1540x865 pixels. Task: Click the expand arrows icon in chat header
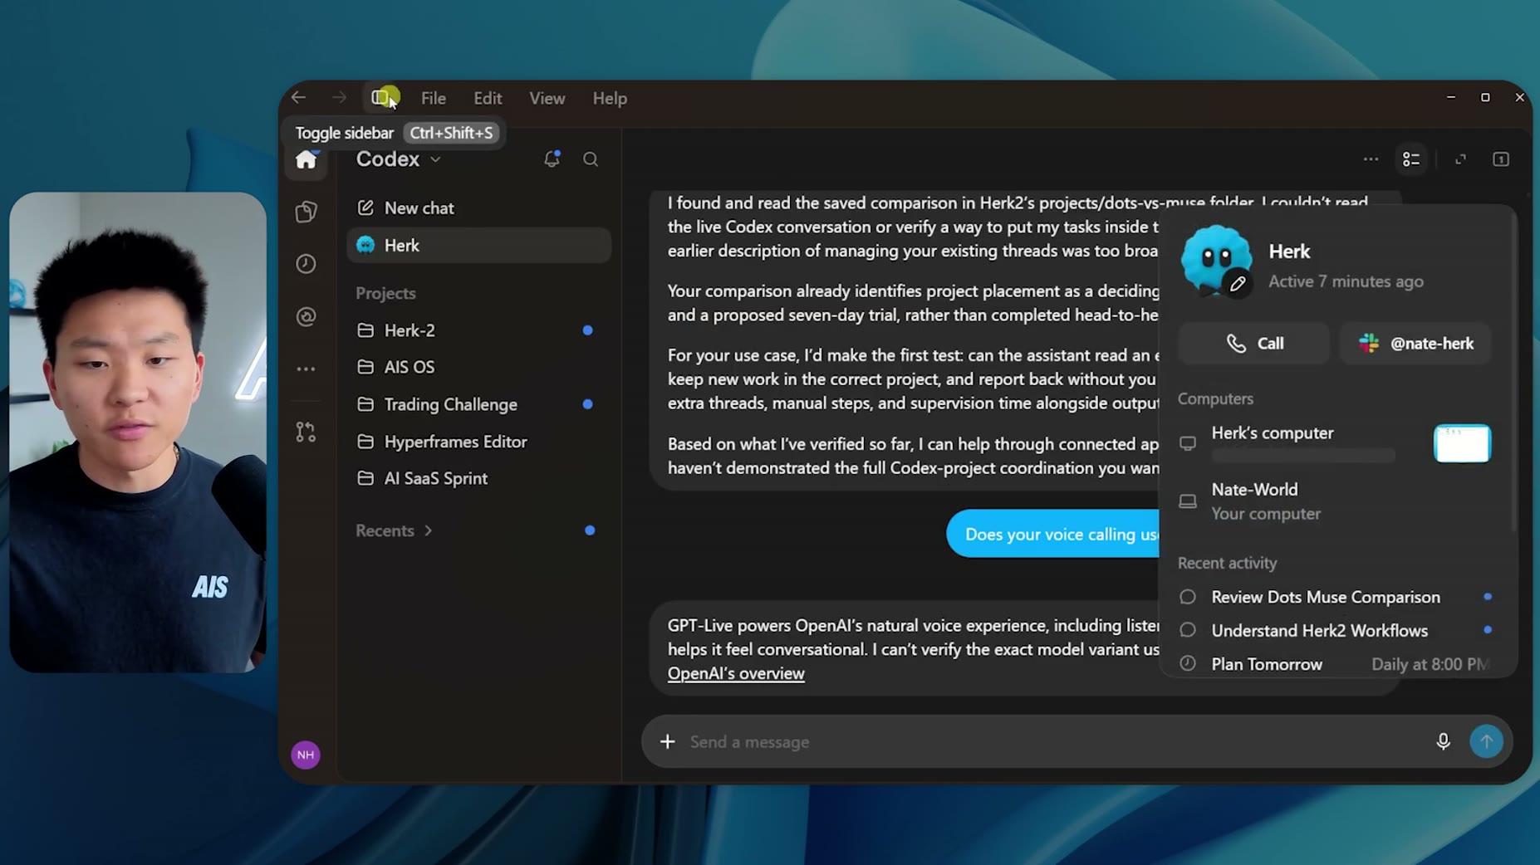[x=1460, y=159]
